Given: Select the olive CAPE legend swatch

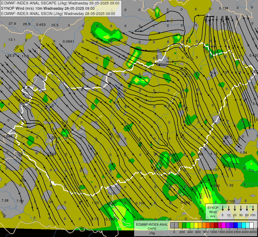Looking at the screenshot, I should [180, 225].
